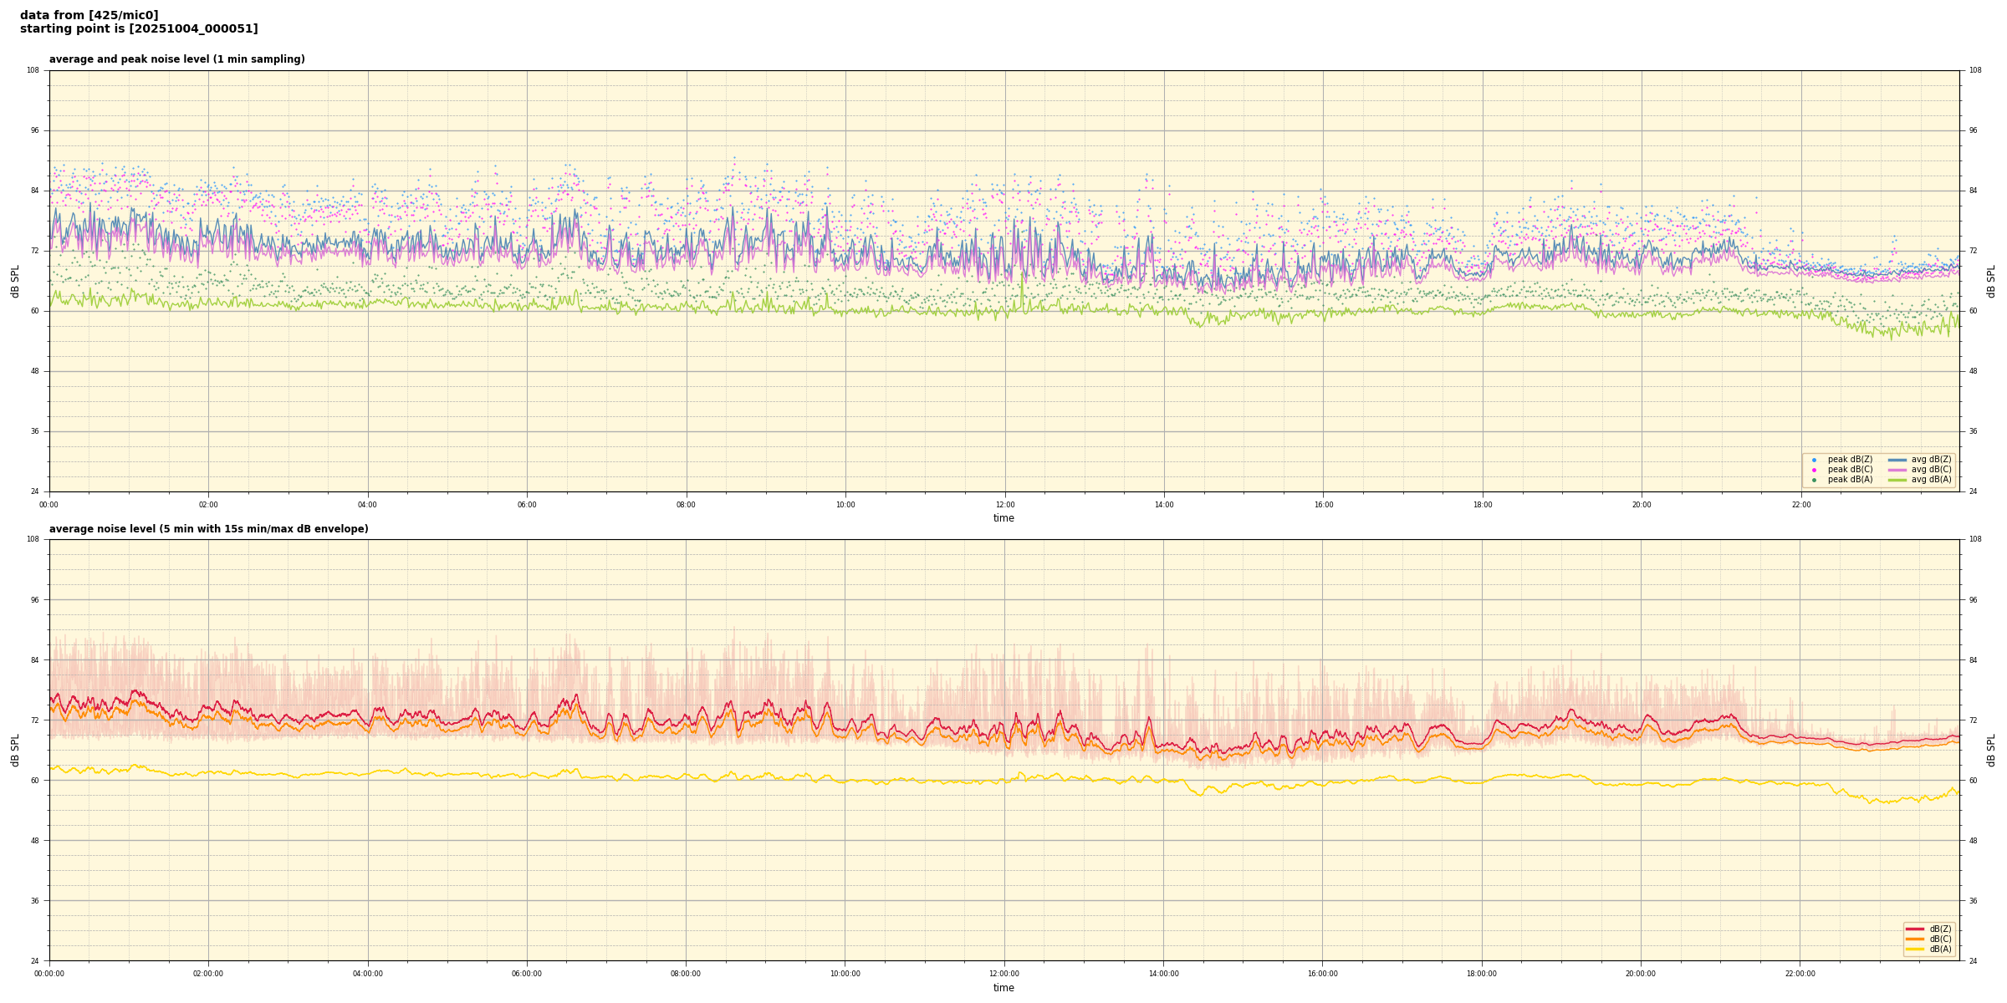The image size is (2007, 1003).
Task: Click the peak dB(A) green legend dot
Action: [1814, 480]
